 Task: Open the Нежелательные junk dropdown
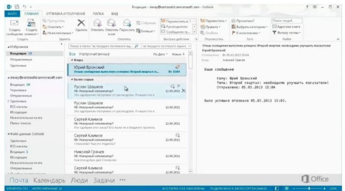[58, 33]
